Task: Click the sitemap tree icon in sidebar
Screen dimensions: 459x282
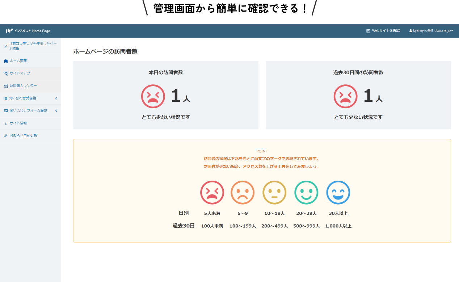Action: tap(5, 73)
